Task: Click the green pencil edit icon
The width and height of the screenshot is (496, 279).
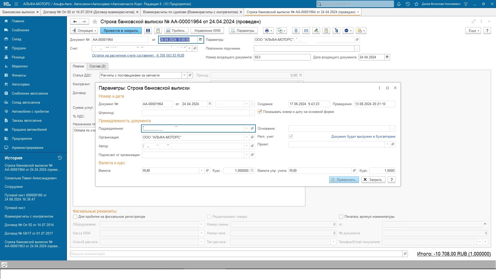Action: coord(316,30)
